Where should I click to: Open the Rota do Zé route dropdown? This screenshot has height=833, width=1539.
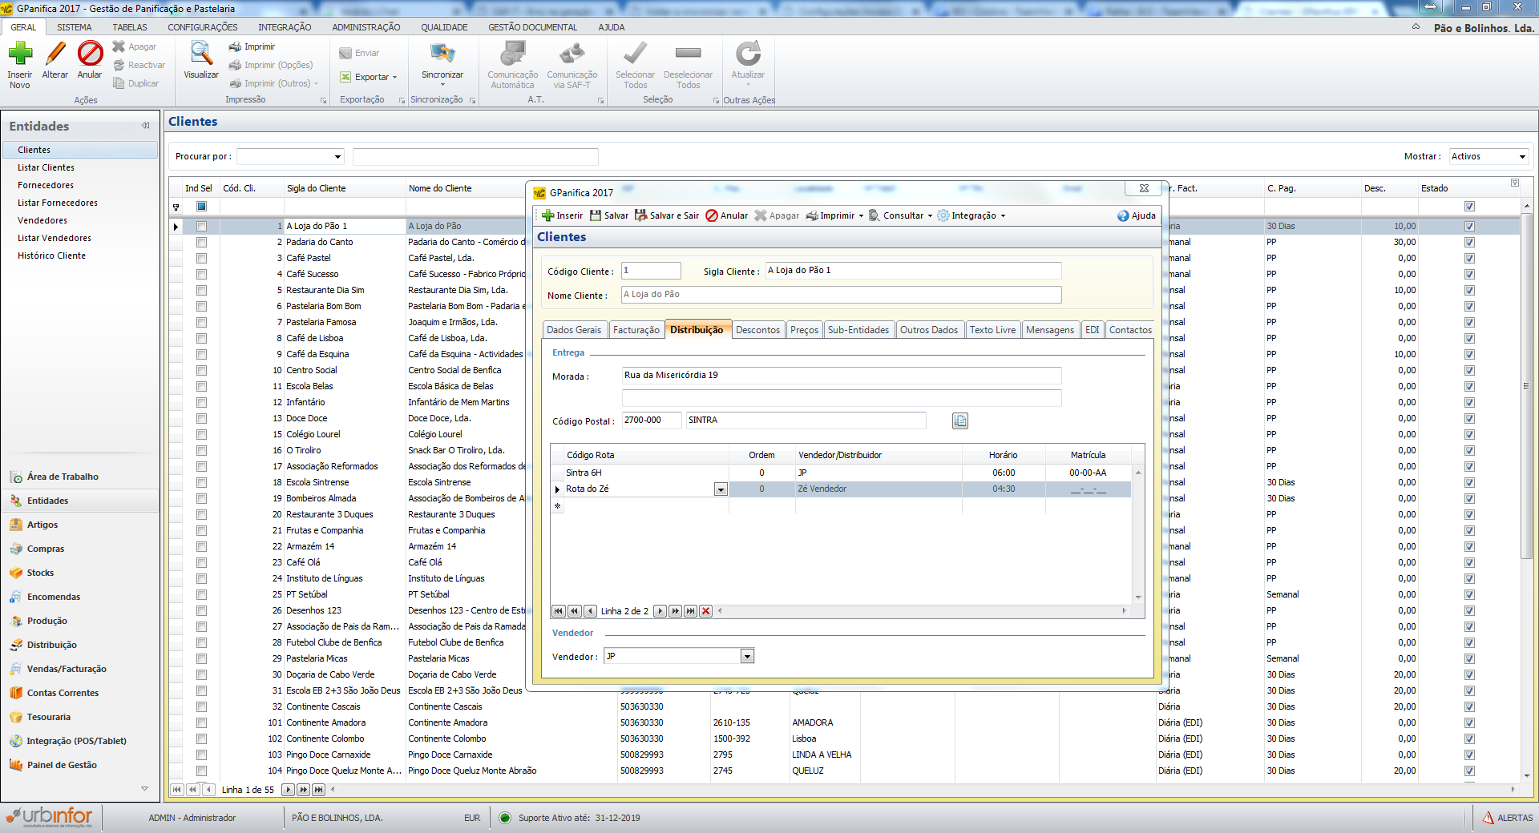[x=721, y=489]
